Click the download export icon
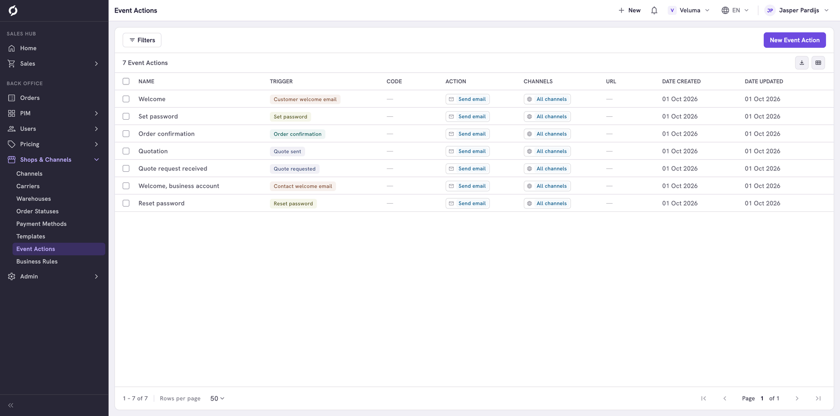 click(x=802, y=63)
